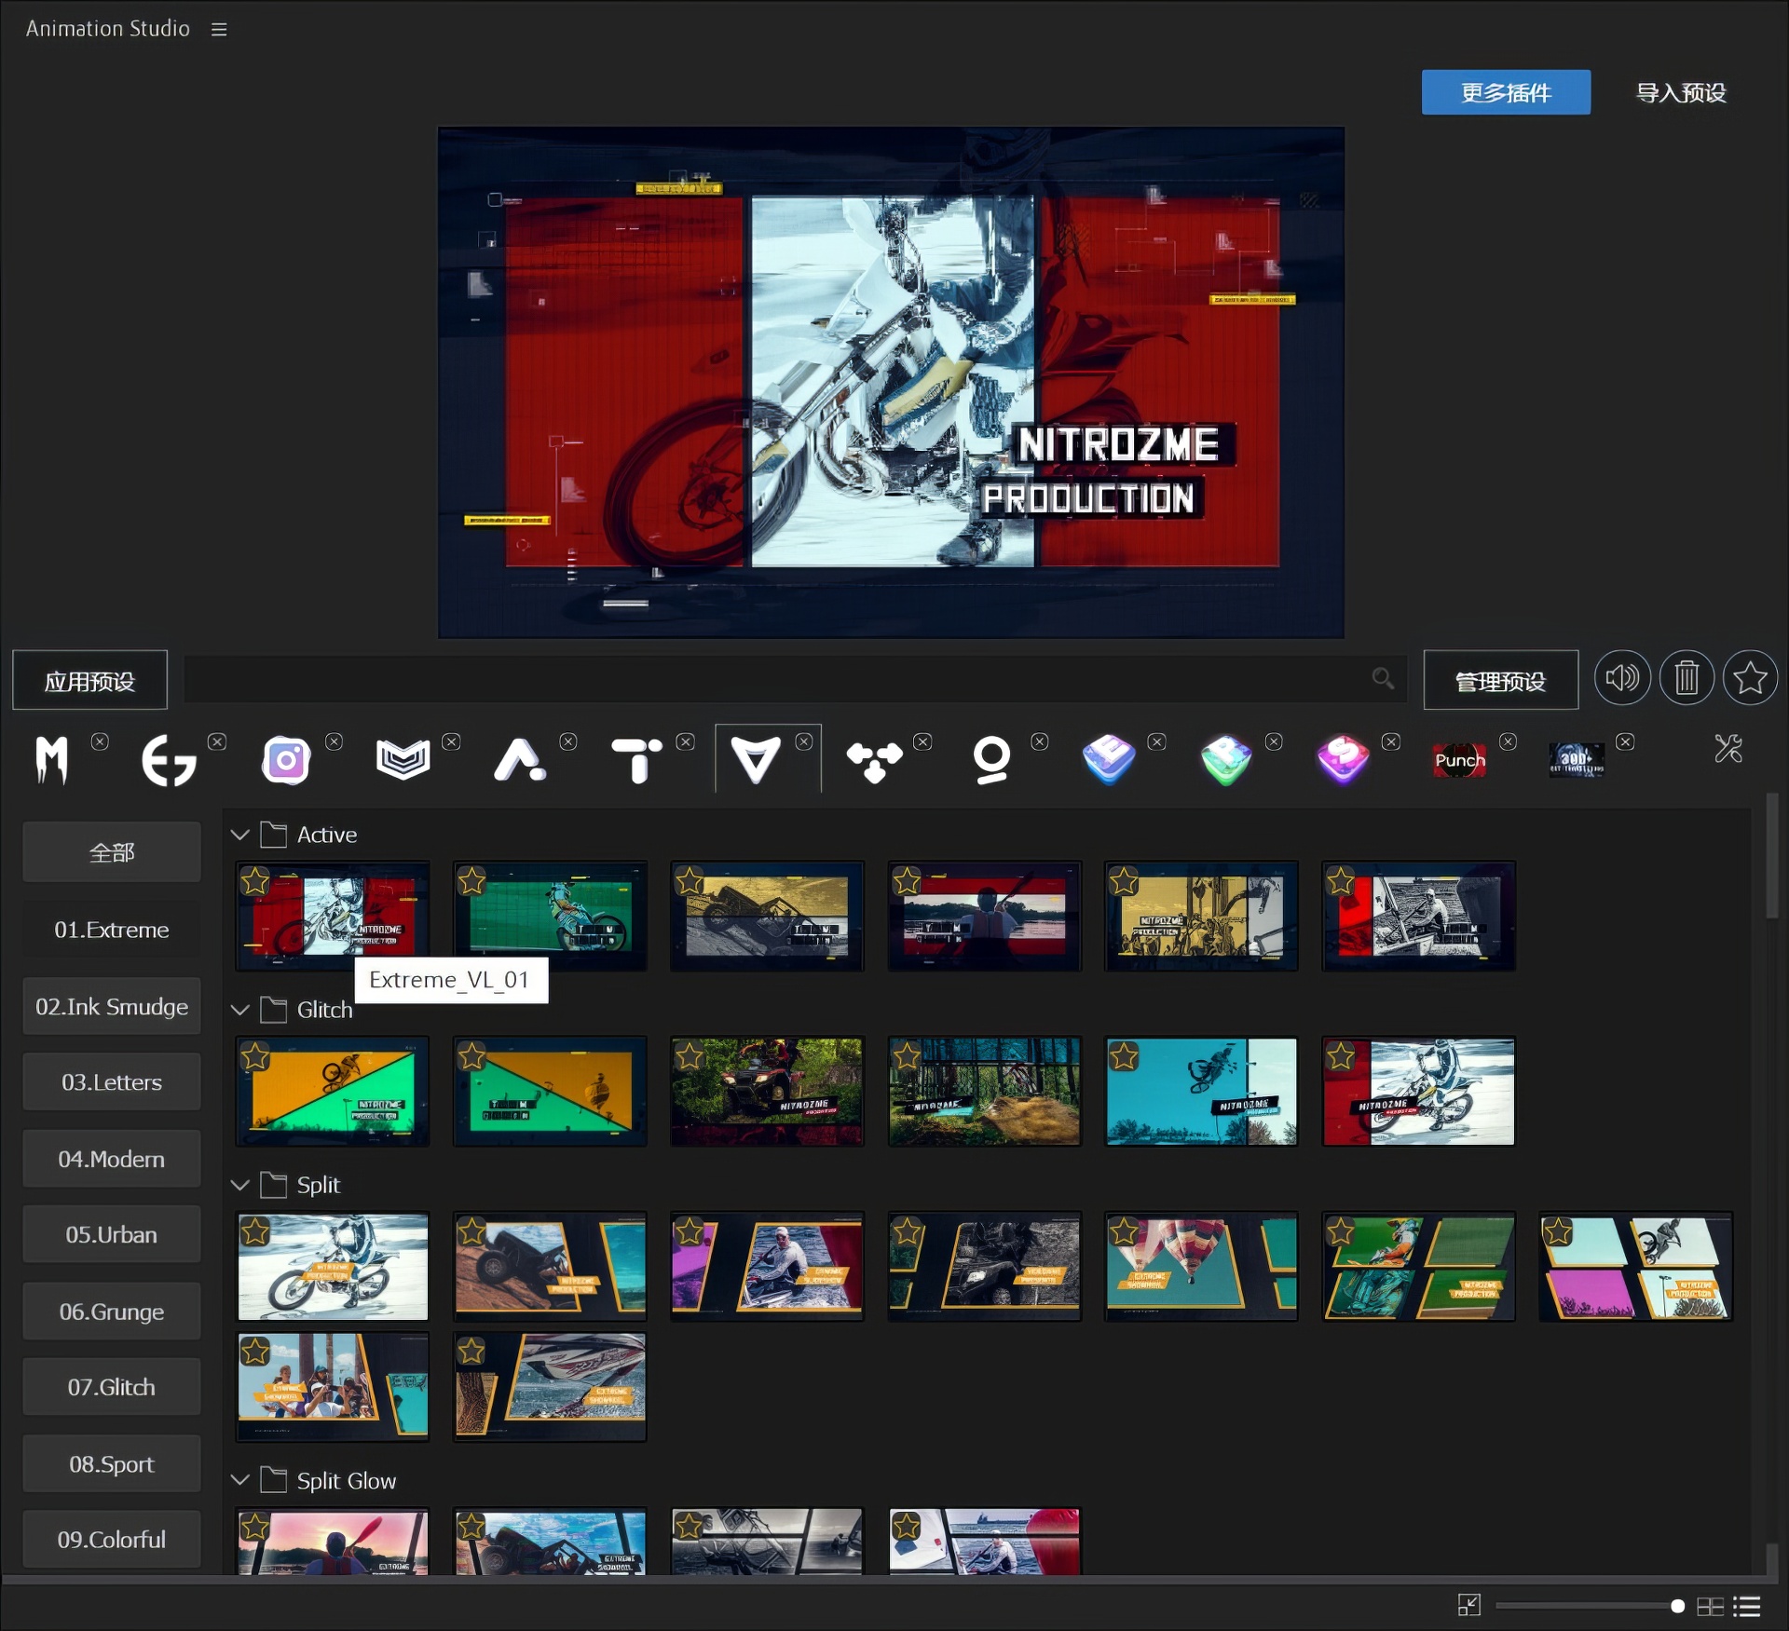Toggle favorite star on teal Glitch thumbnail
The height and width of the screenshot is (1631, 1789).
[x=1123, y=1055]
